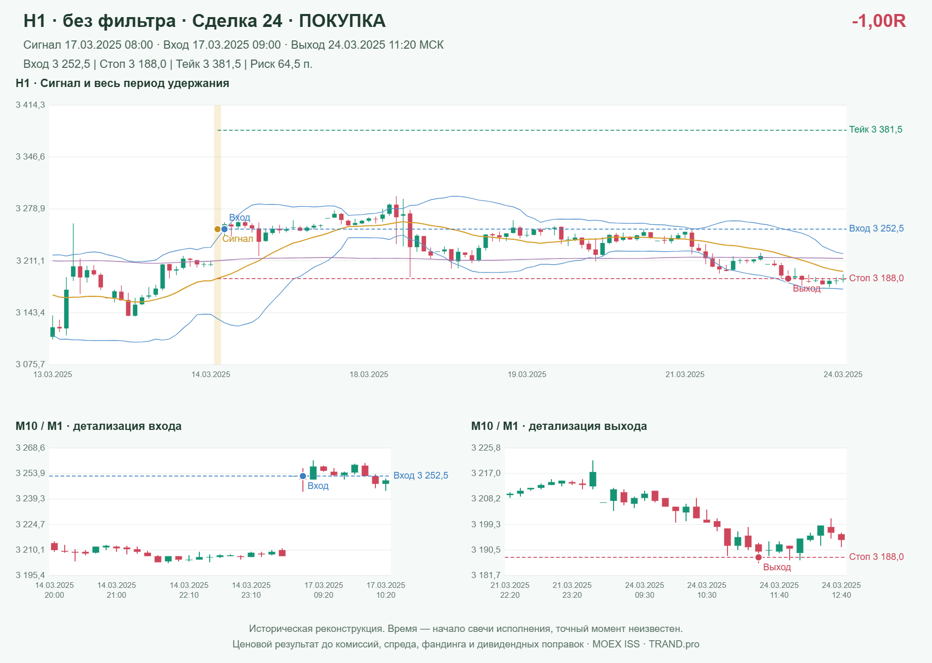Click the 'Историческая реконструкция' footer note
This screenshot has height=663, width=932.
click(466, 629)
